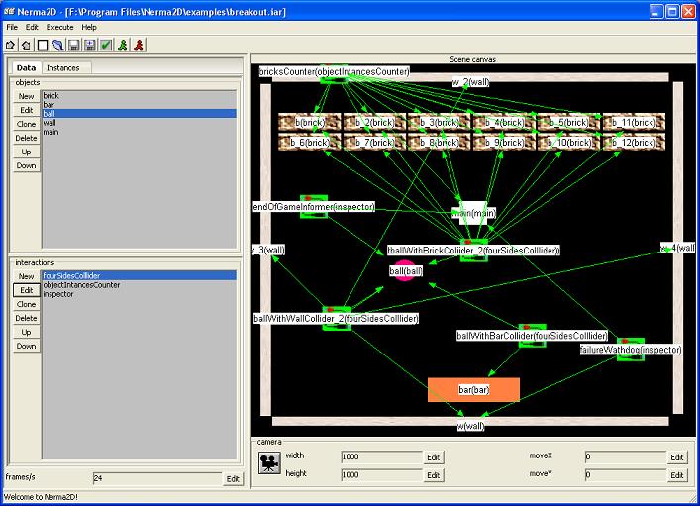Select 'brick' in the objects list
This screenshot has width=700, height=506.
pyautogui.click(x=50, y=96)
